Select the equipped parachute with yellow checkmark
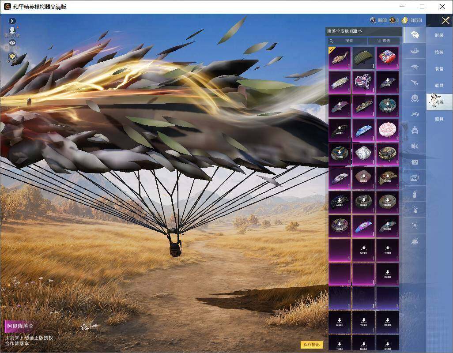The width and height of the screenshot is (453, 353). click(x=340, y=58)
